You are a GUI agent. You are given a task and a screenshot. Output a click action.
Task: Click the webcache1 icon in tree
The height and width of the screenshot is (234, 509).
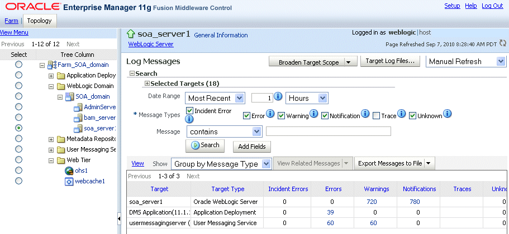tap(69, 181)
